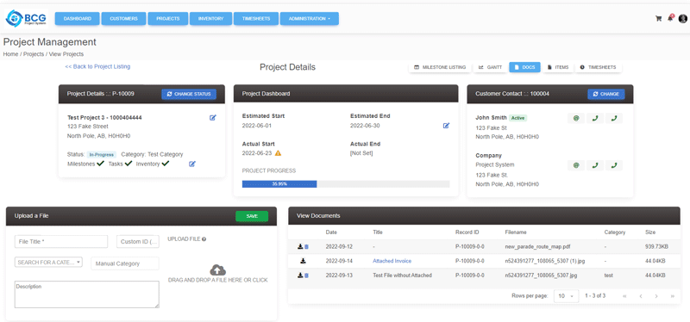The image size is (690, 322).
Task: Click filename n524391277_108065_5307.jpg
Action: click(x=541, y=275)
